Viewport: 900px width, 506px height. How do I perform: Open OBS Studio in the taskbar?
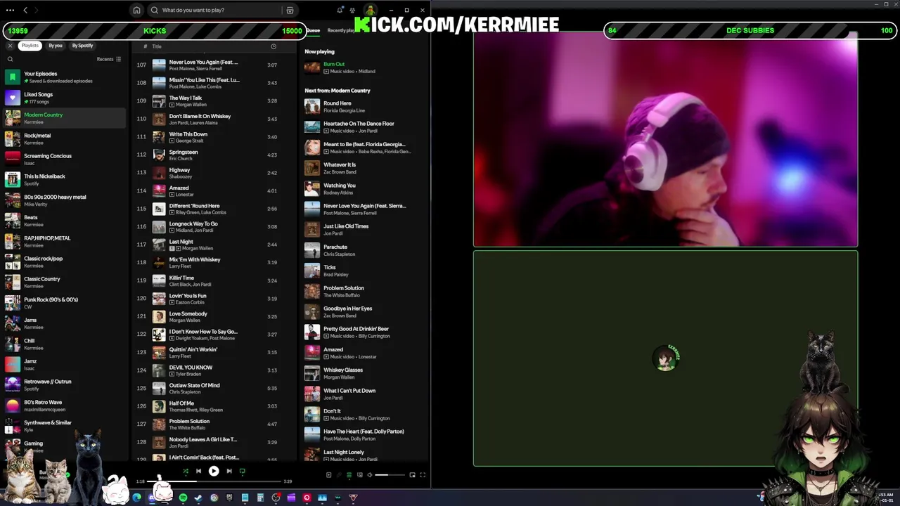pyautogui.click(x=276, y=498)
